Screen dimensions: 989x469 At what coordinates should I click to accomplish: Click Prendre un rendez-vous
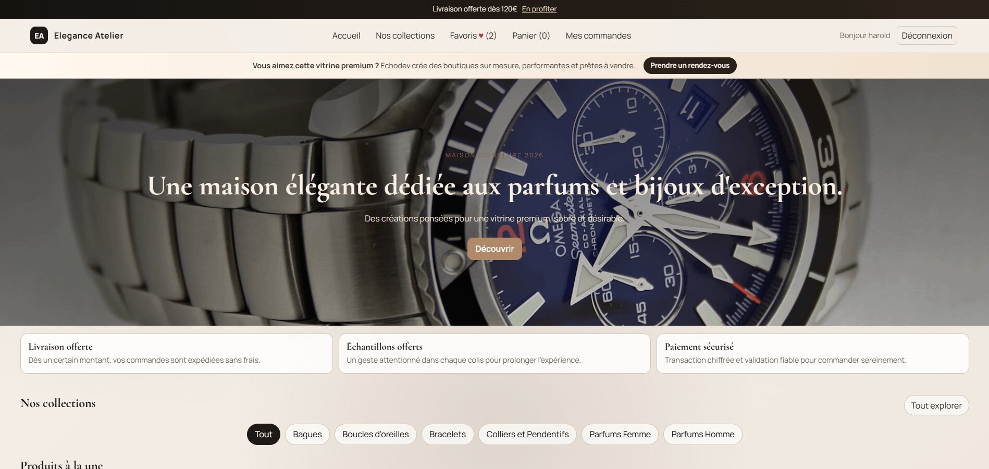(690, 66)
